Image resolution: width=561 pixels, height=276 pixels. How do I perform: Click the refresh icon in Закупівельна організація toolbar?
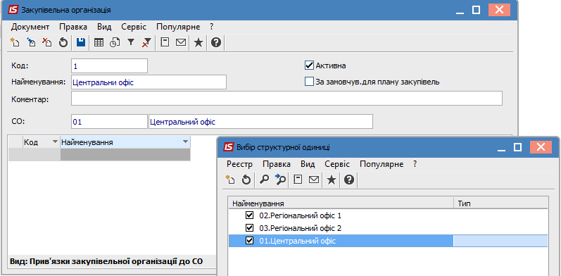pyautogui.click(x=63, y=43)
